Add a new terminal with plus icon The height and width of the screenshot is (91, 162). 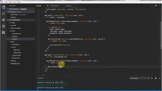[152, 78]
